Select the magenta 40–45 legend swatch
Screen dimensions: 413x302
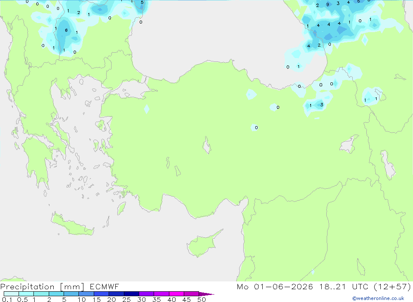coord(176,294)
